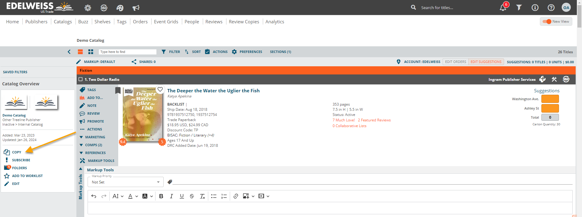Switch to grid view layout icon

tap(91, 52)
